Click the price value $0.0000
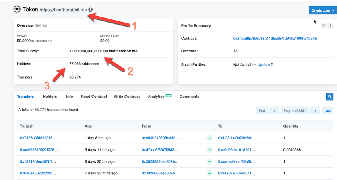Image resolution: width=337 pixels, height=180 pixels. [x=24, y=41]
